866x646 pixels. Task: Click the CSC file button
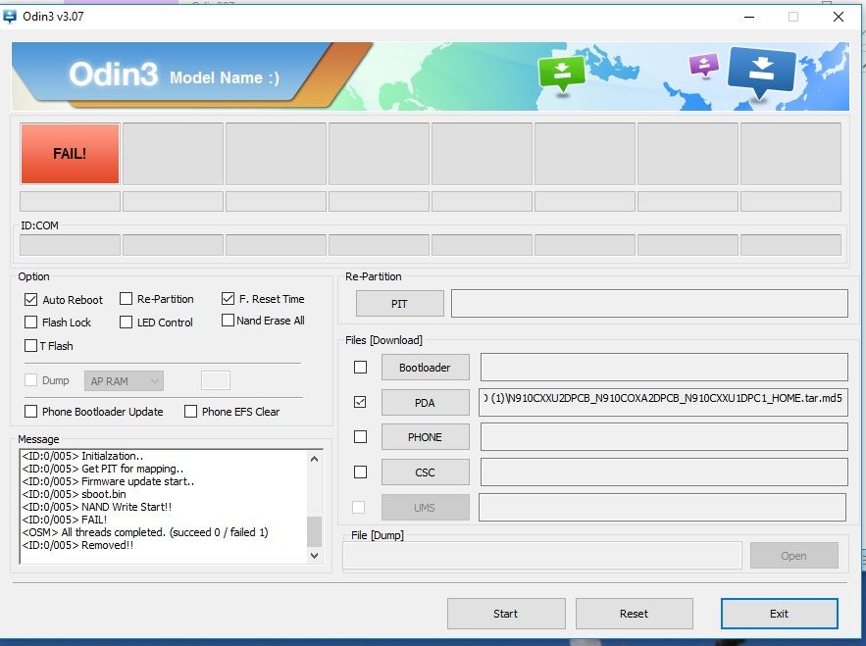(426, 472)
